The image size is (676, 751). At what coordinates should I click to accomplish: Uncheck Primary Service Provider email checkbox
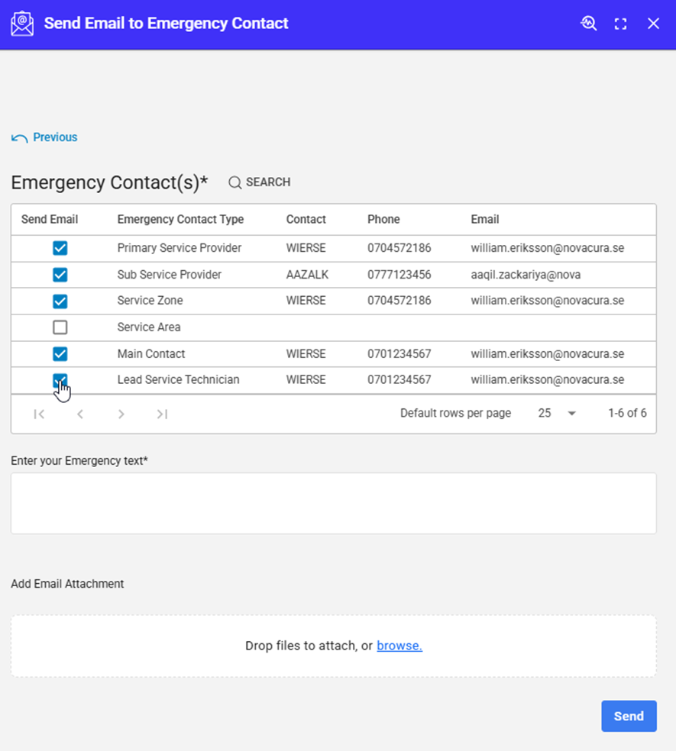60,248
